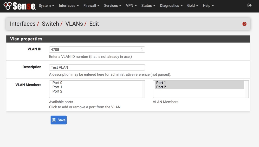Viewport: 259px width, 147px height.
Task: Open the Firewall dropdown
Action: click(x=91, y=6)
